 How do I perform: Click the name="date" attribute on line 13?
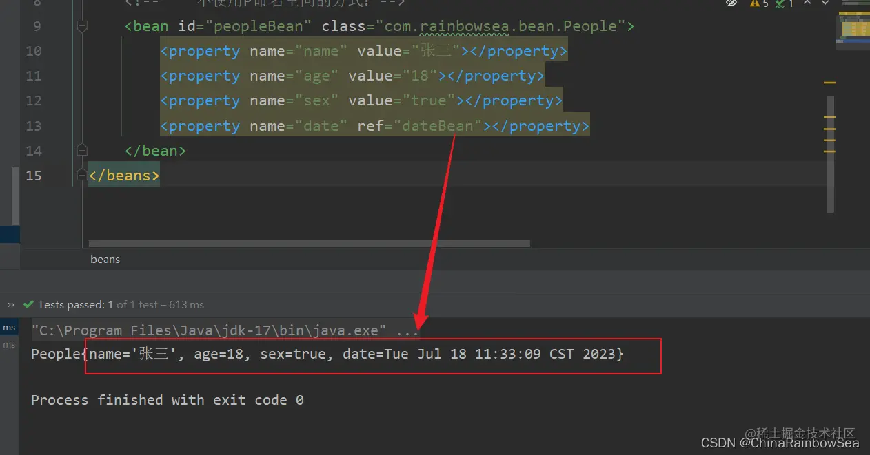pyautogui.click(x=299, y=126)
